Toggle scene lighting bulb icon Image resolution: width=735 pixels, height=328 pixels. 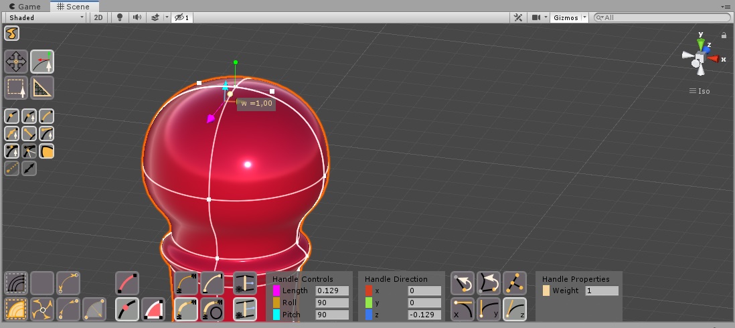point(120,17)
